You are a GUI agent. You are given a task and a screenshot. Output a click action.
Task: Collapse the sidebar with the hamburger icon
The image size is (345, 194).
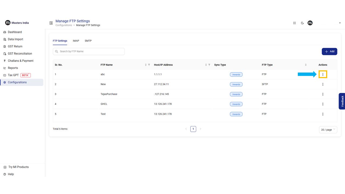51,23
